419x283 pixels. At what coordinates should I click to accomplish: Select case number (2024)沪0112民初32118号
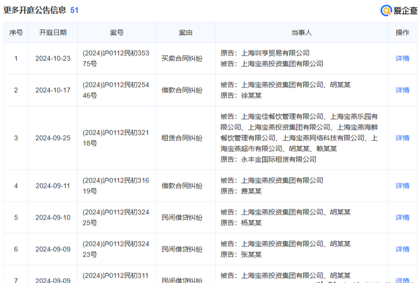pyautogui.click(x=116, y=138)
